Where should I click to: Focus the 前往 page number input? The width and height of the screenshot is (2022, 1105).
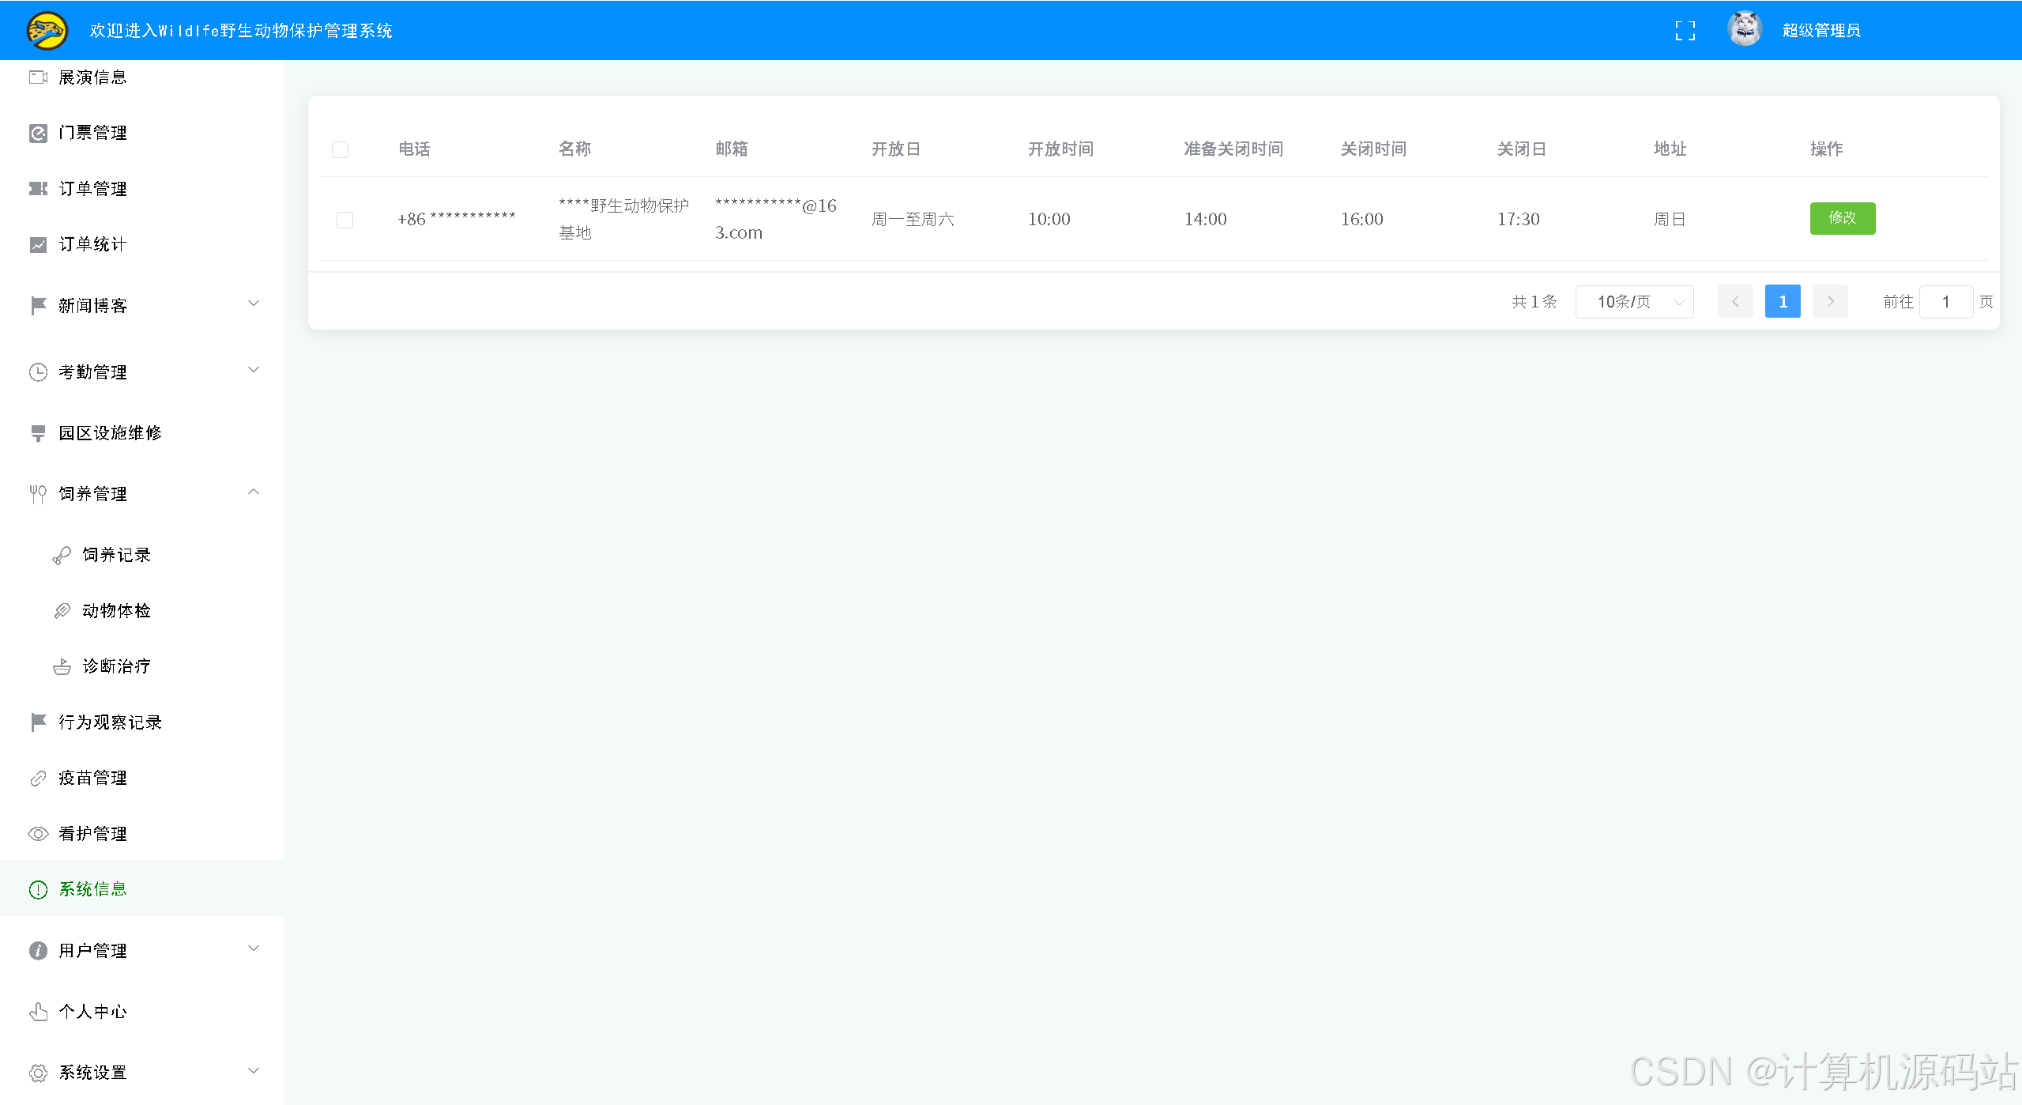pyautogui.click(x=1945, y=302)
